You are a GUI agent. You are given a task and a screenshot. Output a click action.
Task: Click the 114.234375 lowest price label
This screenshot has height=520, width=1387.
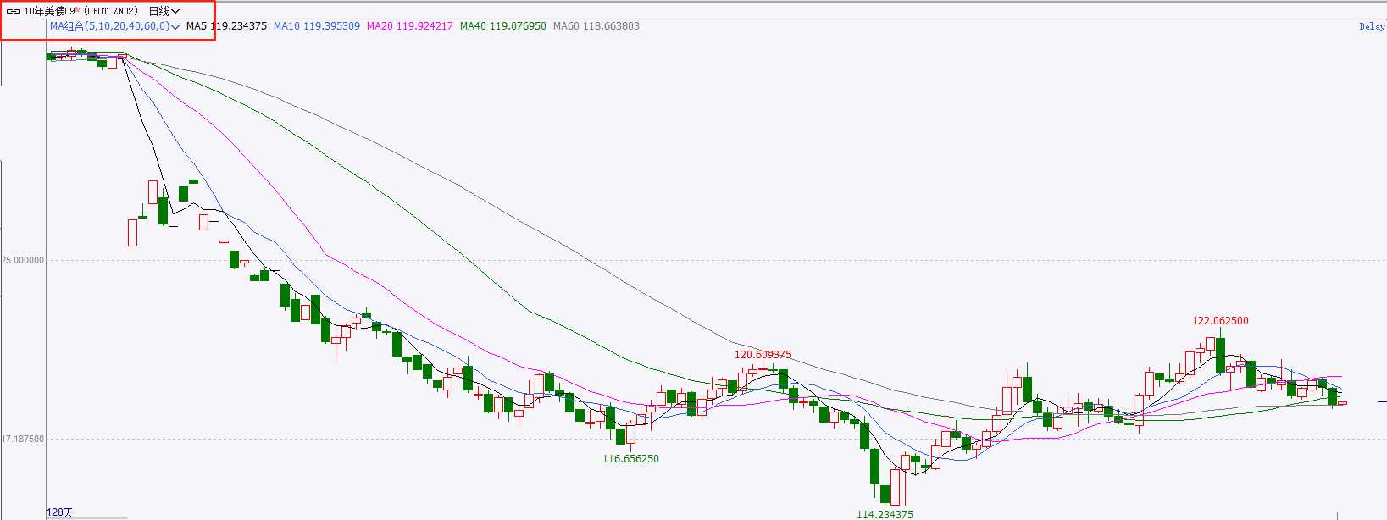885,514
